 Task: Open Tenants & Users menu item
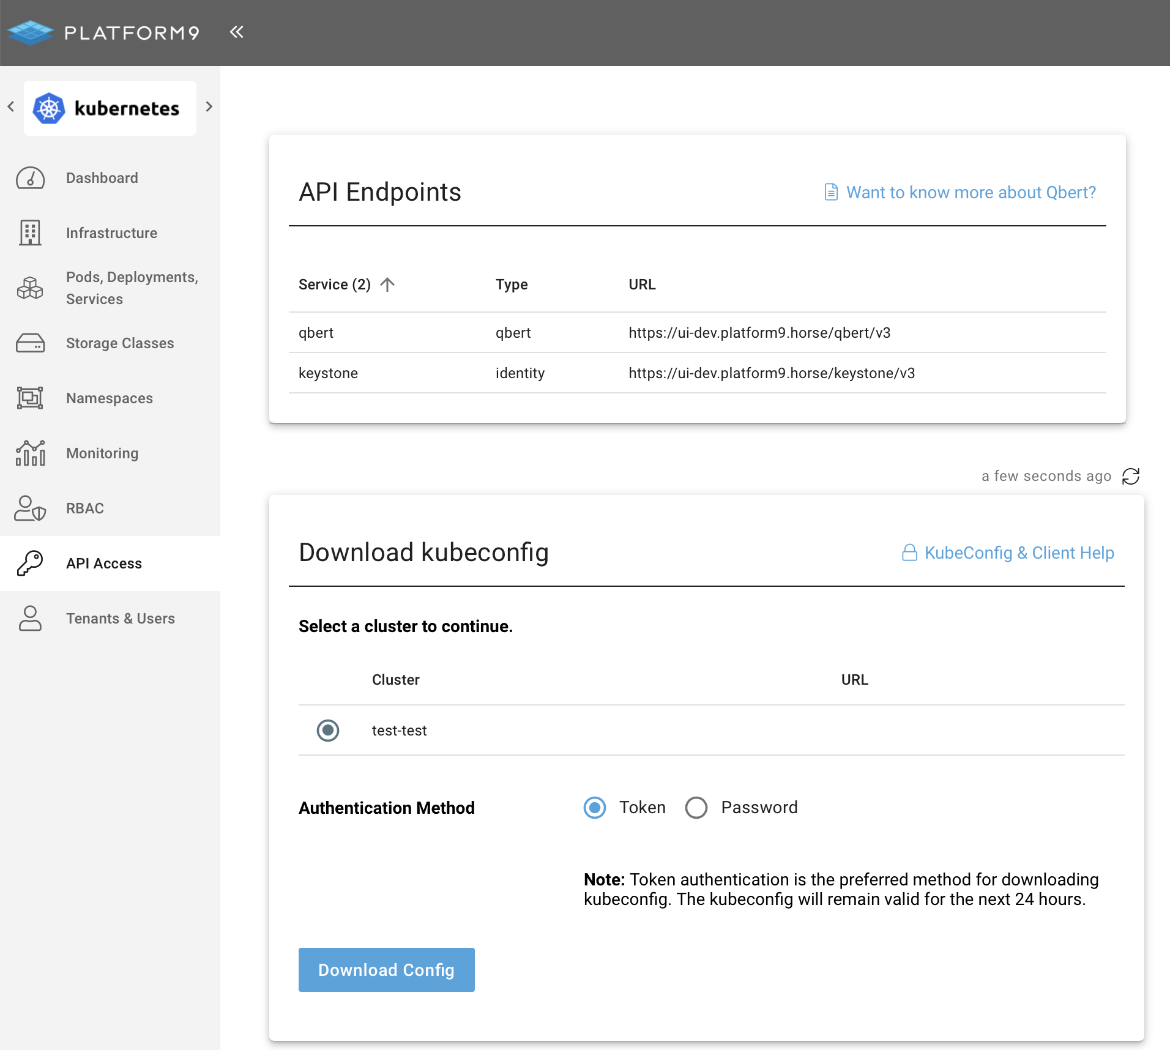coord(120,619)
